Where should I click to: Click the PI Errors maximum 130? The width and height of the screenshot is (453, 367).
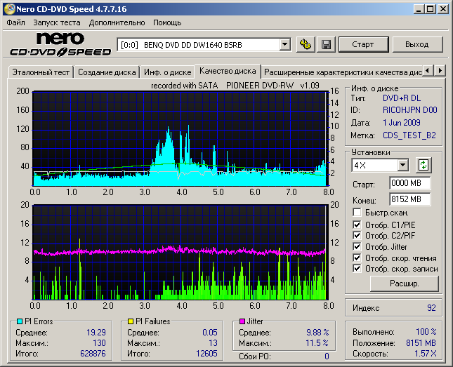pyautogui.click(x=99, y=342)
